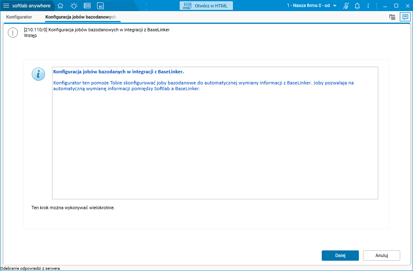Click status bar 'Odebranie odpowiedzi z serwera'
This screenshot has width=413, height=271.
pos(31,269)
